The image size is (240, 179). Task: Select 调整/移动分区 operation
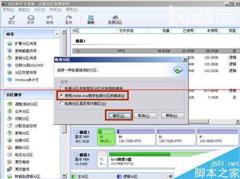tap(26, 104)
